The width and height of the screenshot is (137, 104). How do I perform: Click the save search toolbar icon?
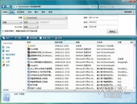(28, 38)
